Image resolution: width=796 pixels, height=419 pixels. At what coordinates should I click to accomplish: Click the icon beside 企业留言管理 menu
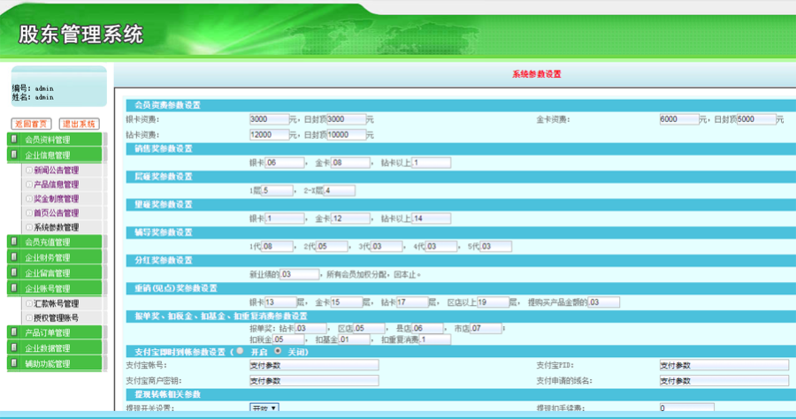pos(14,272)
